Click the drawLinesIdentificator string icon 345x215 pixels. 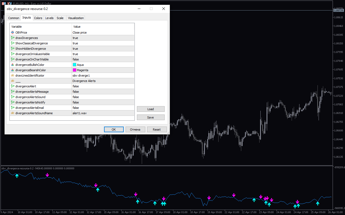pyautogui.click(x=12, y=76)
